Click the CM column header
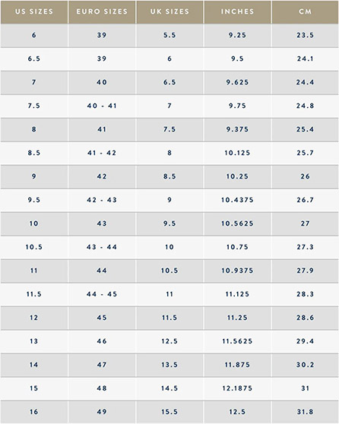 tap(306, 11)
